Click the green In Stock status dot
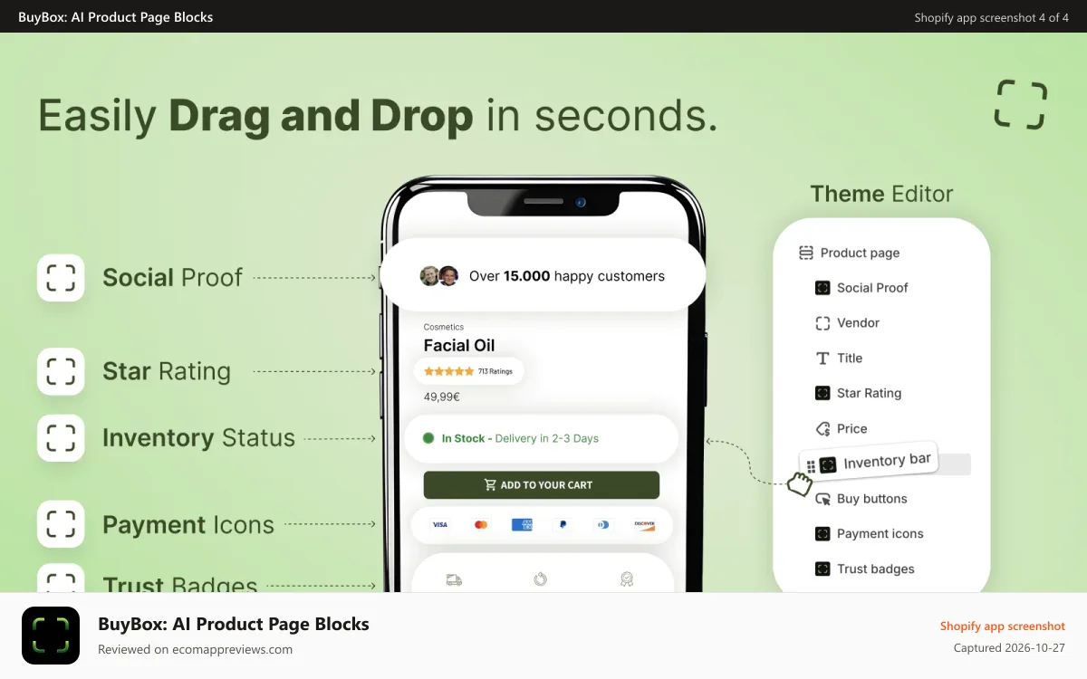Screen dimensions: 1087x679 428,438
